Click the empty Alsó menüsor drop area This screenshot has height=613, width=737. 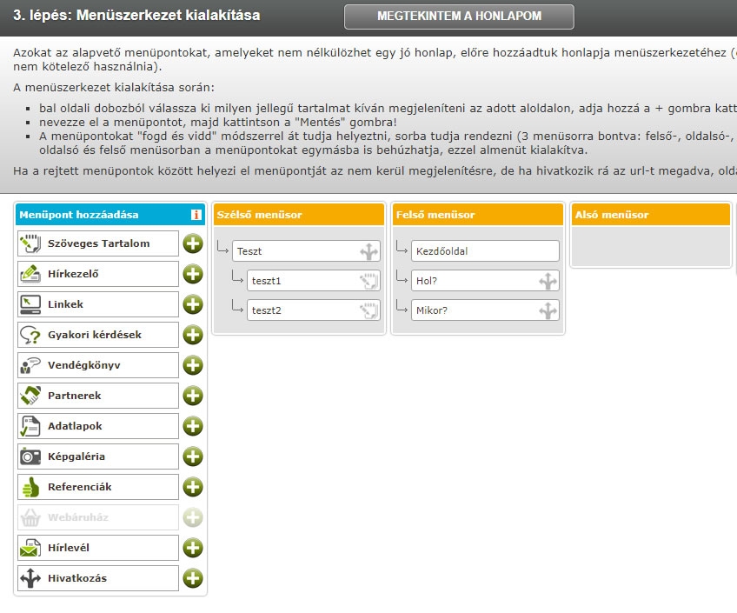(650, 246)
